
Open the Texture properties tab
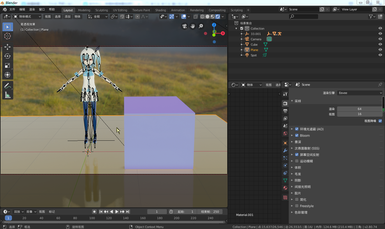coord(285,197)
